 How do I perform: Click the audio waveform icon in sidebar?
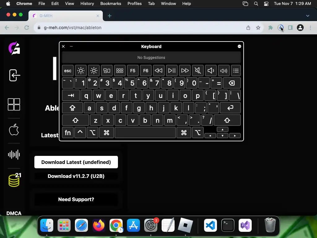[14, 155]
